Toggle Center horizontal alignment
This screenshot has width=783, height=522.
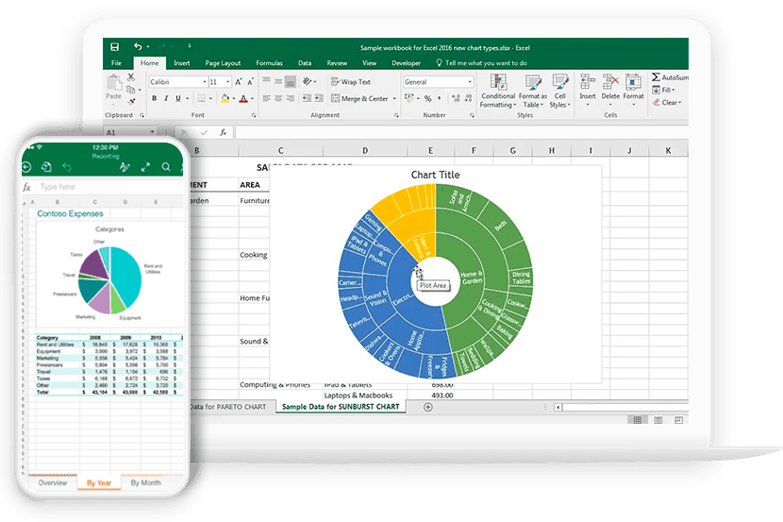coord(278,98)
